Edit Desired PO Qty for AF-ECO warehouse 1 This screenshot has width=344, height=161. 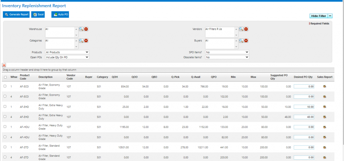(304, 86)
